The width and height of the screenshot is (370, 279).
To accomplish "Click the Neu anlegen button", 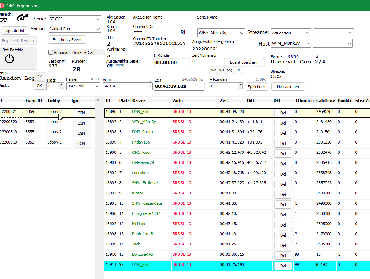I will 288,87.
